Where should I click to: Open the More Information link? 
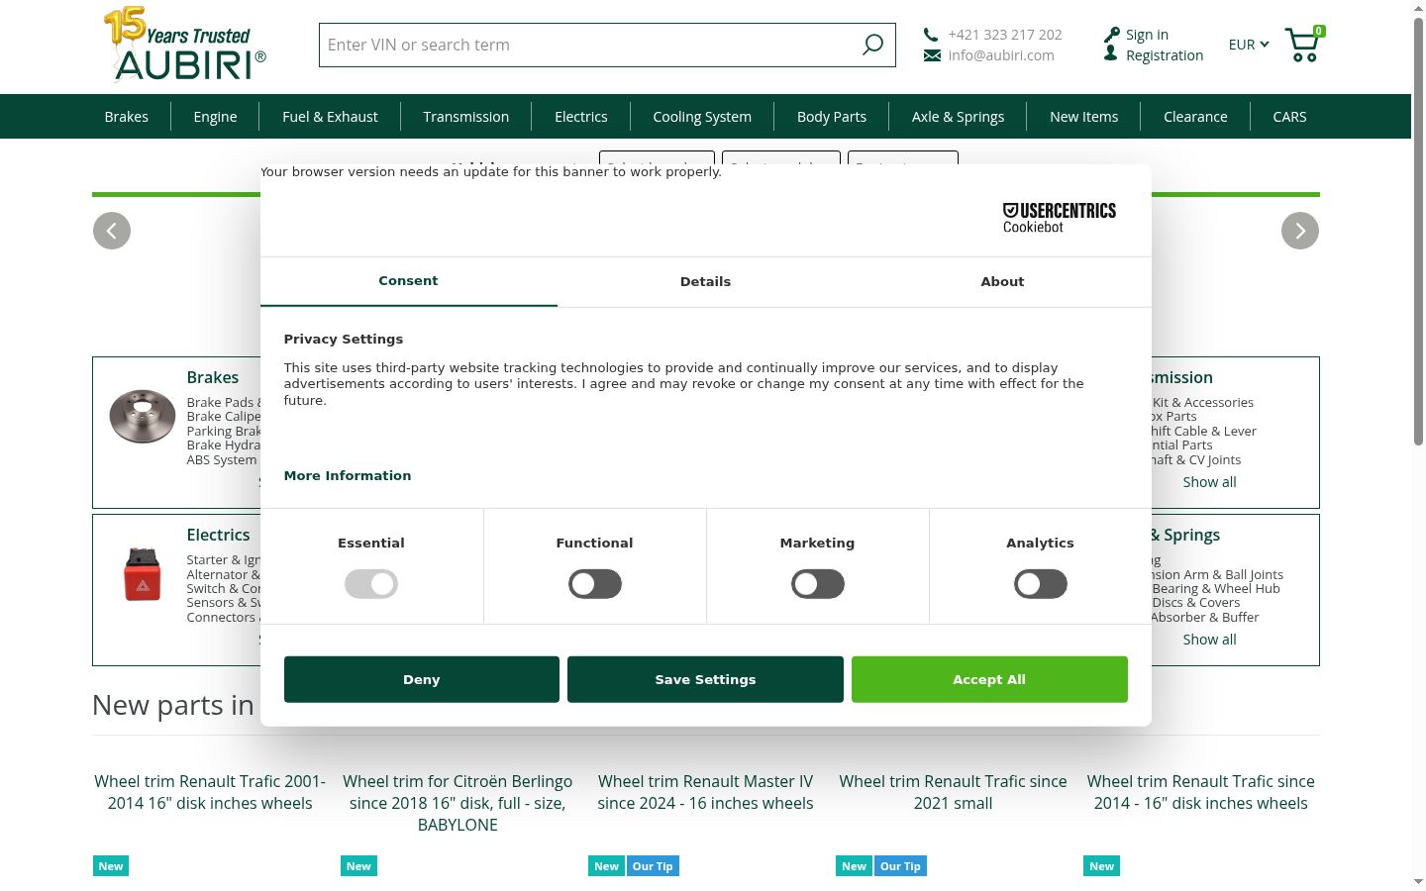coord(348,475)
